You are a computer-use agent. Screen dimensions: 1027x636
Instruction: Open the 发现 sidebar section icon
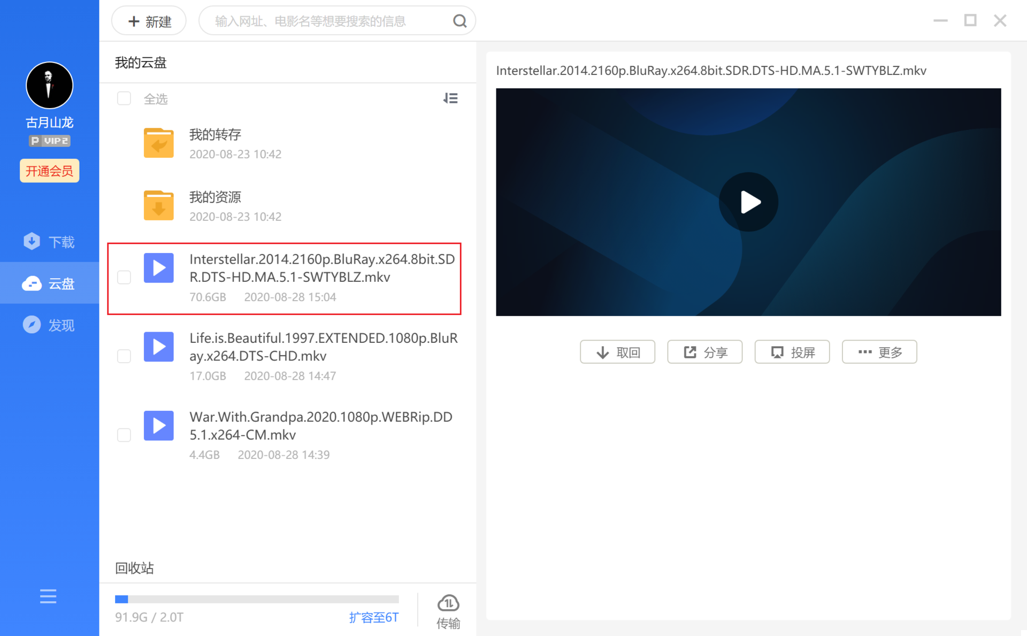click(x=32, y=325)
